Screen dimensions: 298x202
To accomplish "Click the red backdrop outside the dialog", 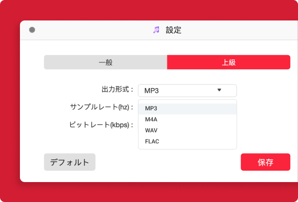I will point(149,9).
